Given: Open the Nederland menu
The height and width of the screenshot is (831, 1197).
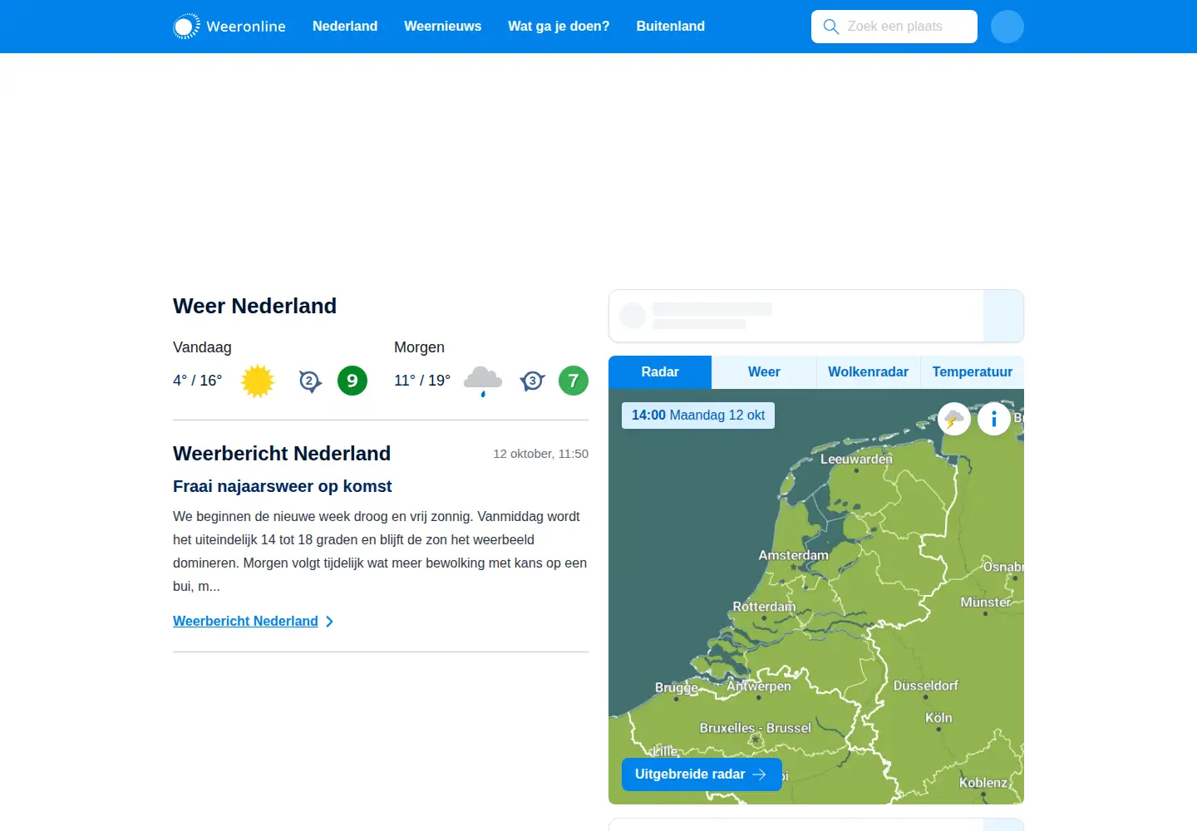Looking at the screenshot, I should coord(345,27).
